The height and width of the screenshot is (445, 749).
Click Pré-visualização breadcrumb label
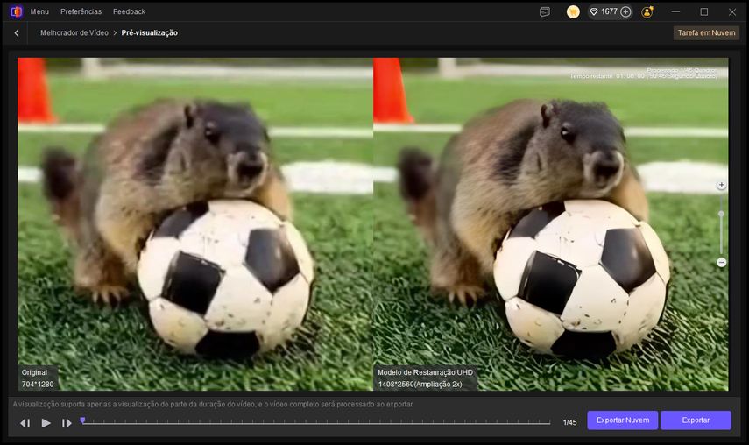150,33
